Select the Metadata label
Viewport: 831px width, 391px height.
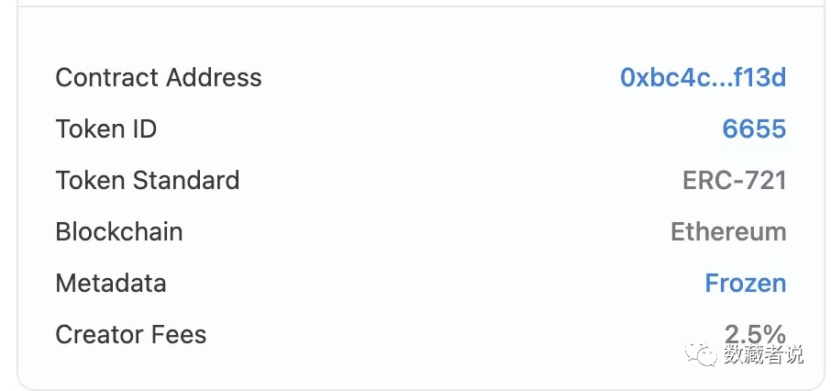[x=111, y=284]
